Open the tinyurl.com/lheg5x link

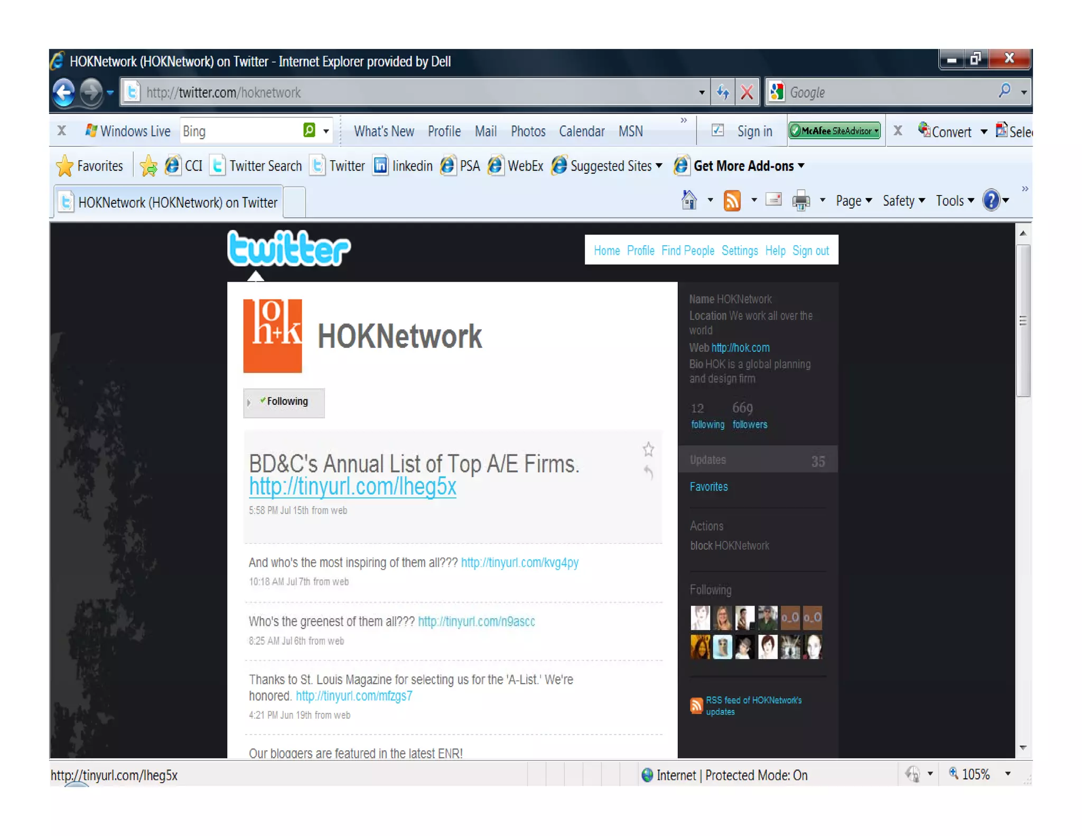tap(352, 486)
